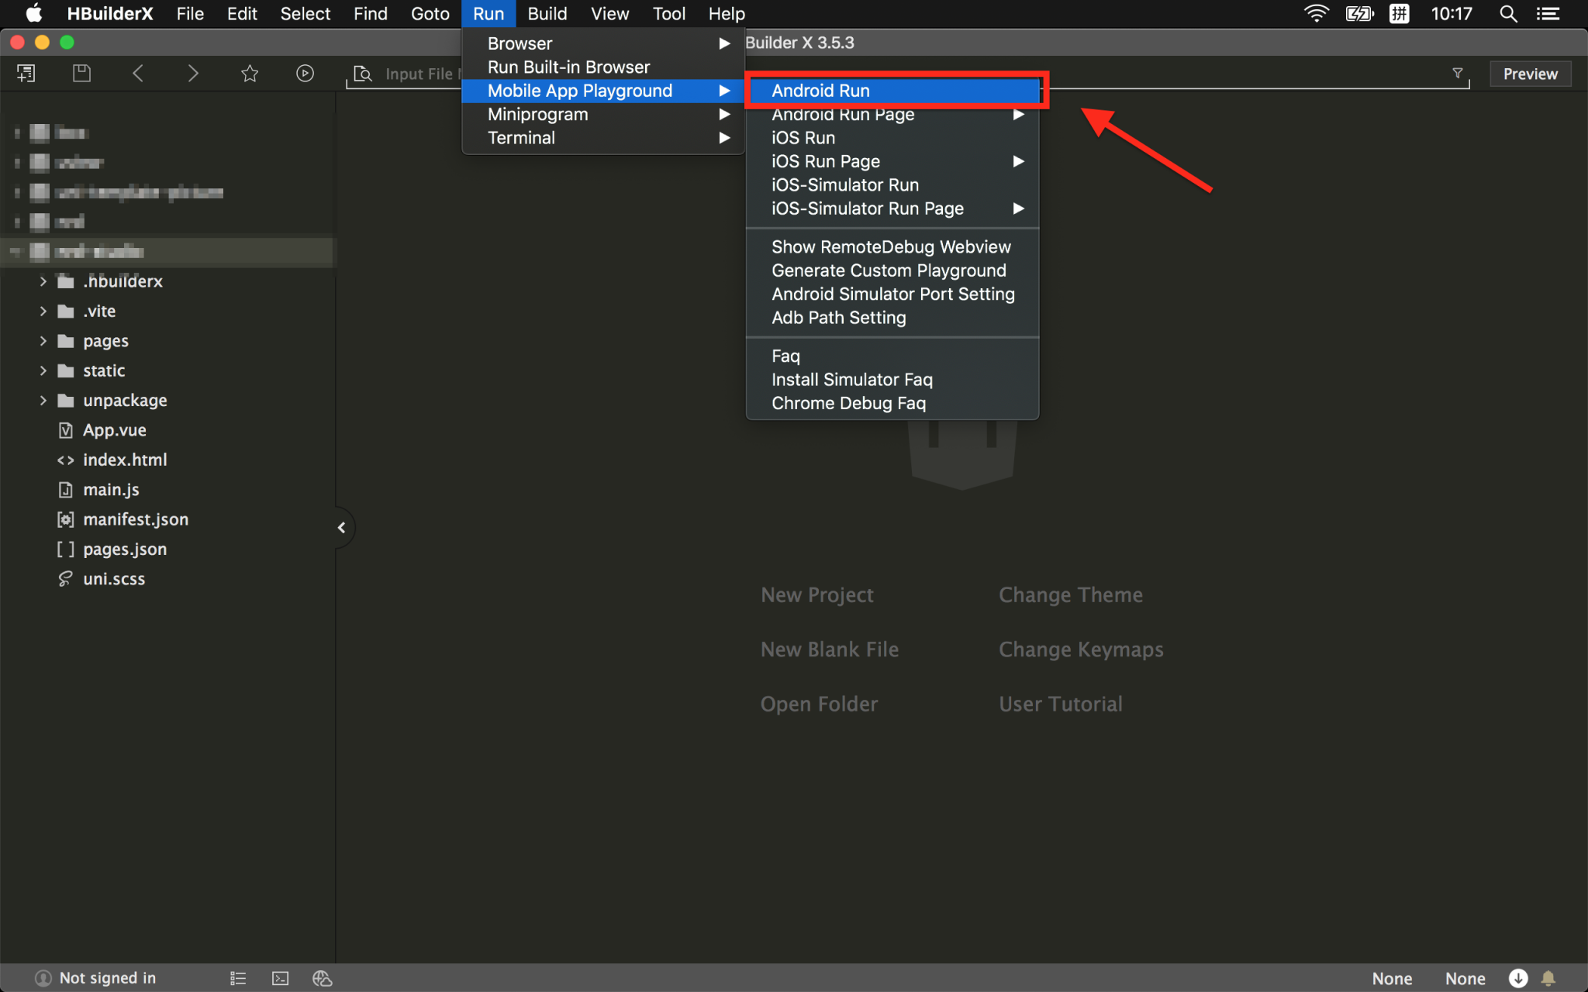Screen dimensions: 1588x992
Task: Click the save file toolbar icon
Action: tap(81, 74)
